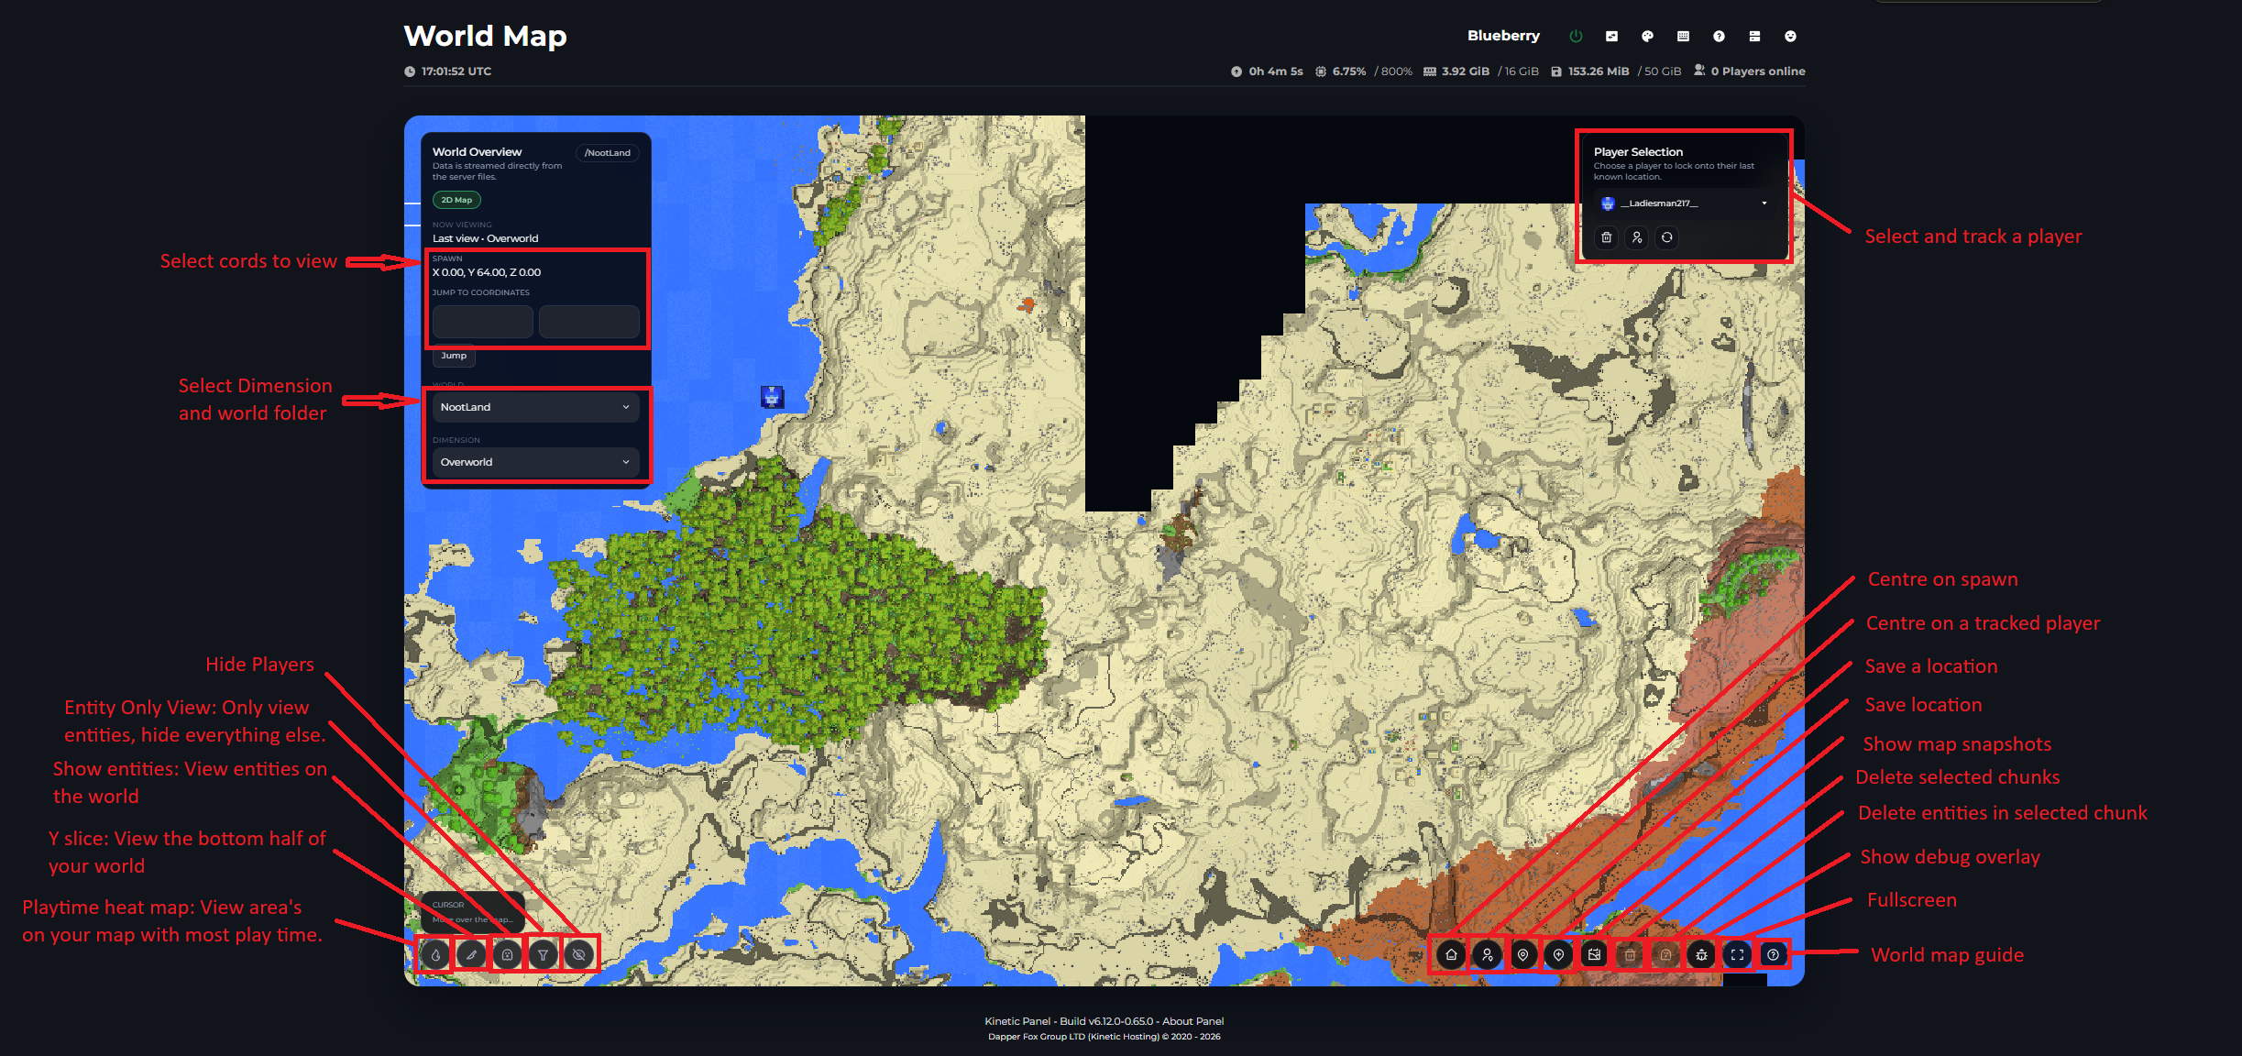Toggle Show entities ghost button

pyautogui.click(x=507, y=954)
